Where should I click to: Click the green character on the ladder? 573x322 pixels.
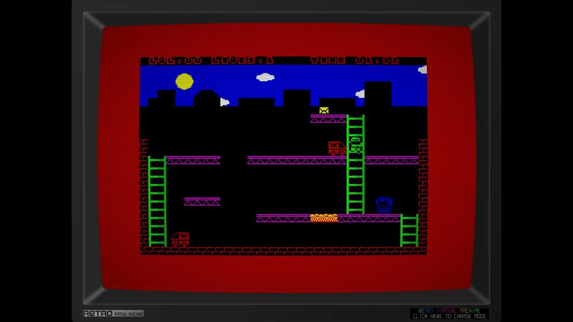point(356,145)
